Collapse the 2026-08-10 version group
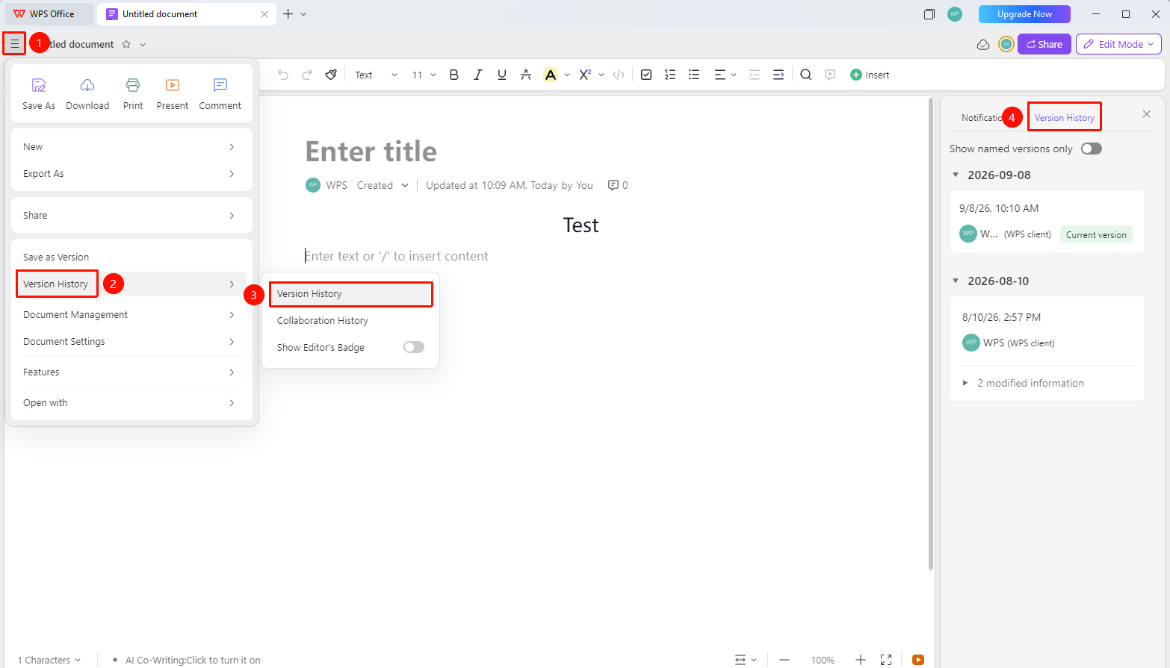 956,281
